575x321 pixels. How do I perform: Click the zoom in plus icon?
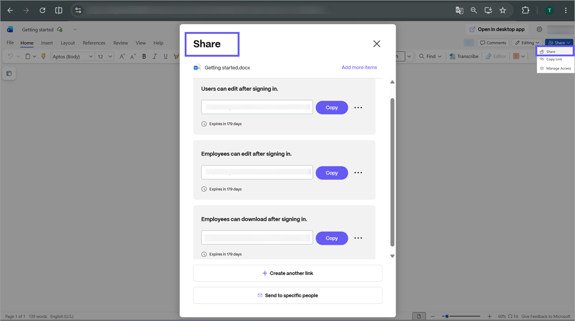pyautogui.click(x=490, y=316)
